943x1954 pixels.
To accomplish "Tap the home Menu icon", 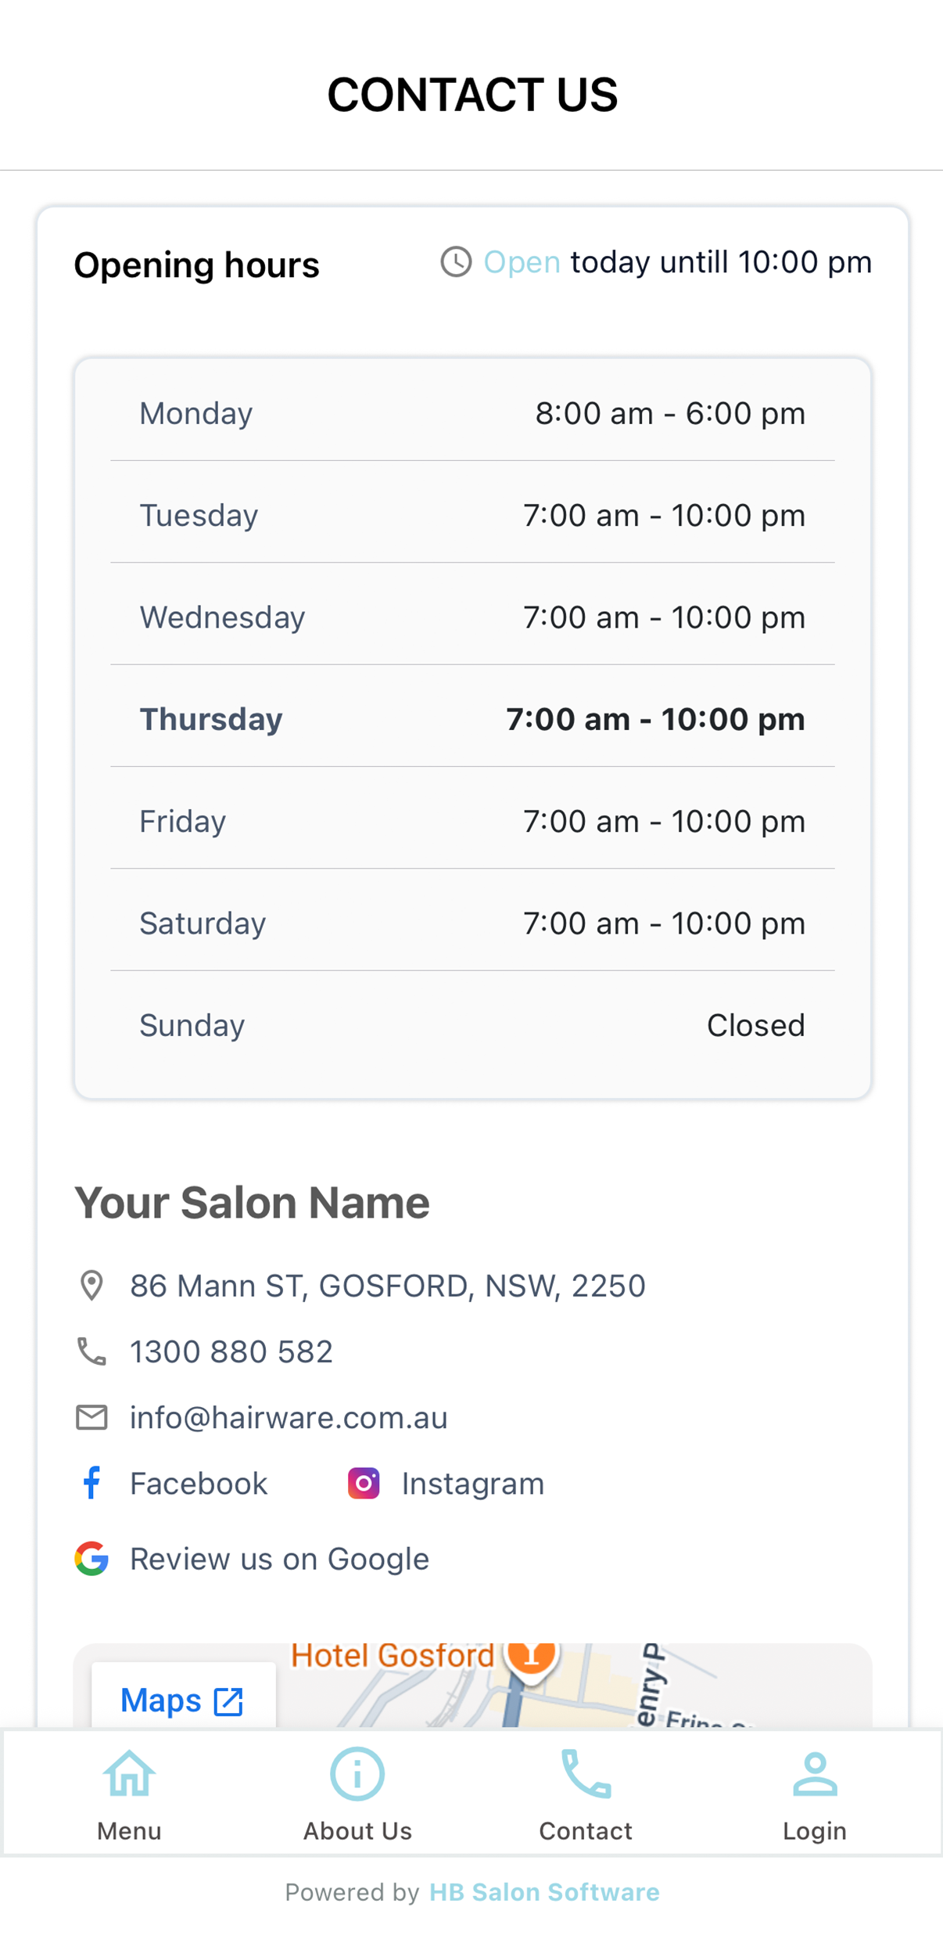I will (x=129, y=1774).
